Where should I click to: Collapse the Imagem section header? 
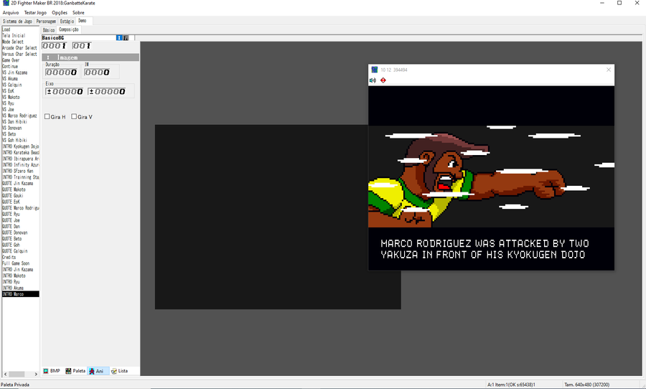pyautogui.click(x=90, y=57)
